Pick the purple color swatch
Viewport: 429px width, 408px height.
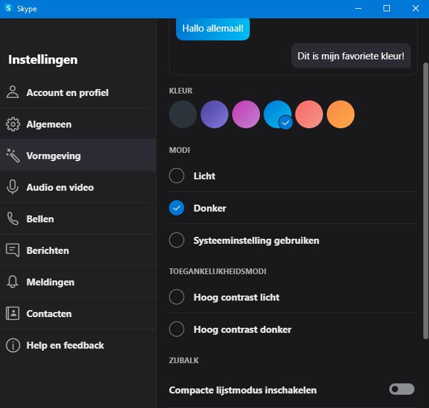pos(214,115)
